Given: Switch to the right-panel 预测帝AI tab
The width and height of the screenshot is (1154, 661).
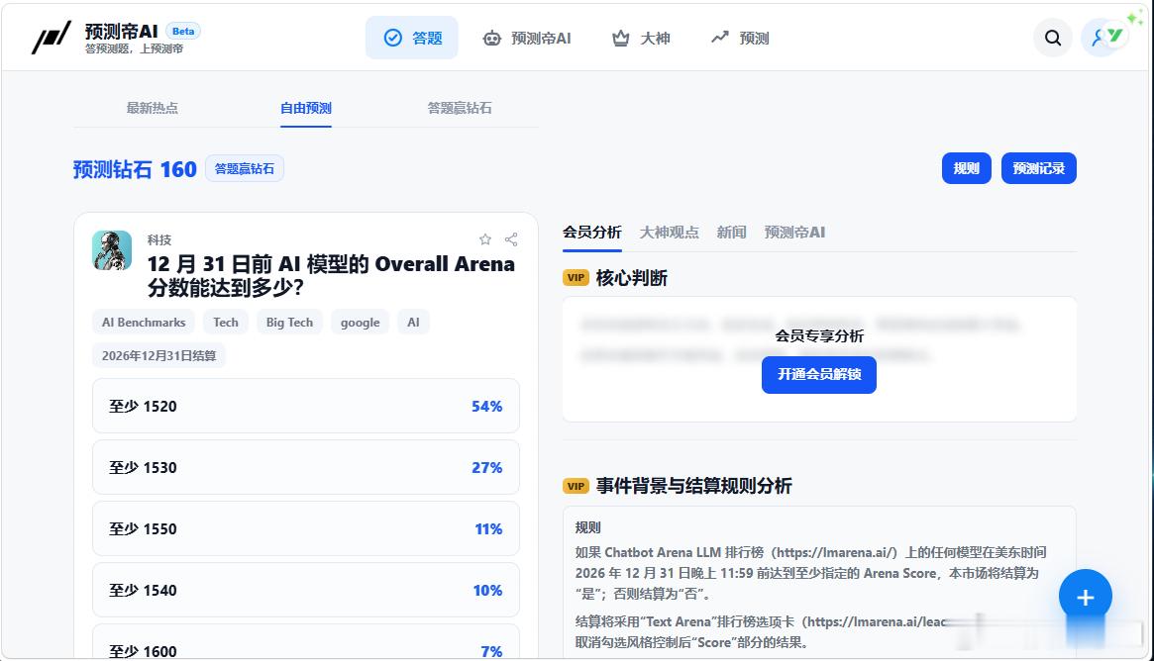Looking at the screenshot, I should [x=794, y=233].
